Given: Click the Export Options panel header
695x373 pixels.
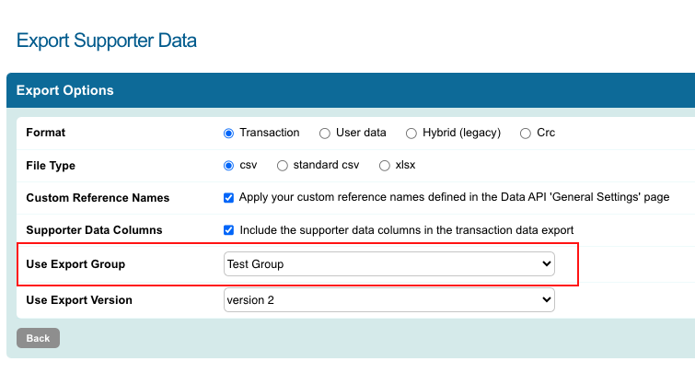Looking at the screenshot, I should pos(65,90).
